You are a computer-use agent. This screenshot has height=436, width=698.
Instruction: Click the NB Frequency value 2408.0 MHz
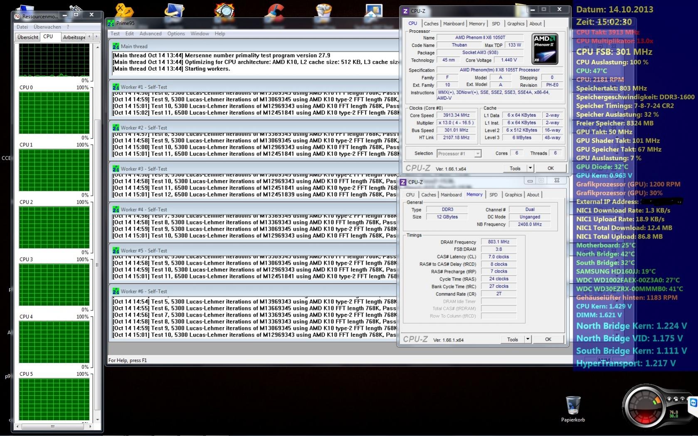(530, 224)
